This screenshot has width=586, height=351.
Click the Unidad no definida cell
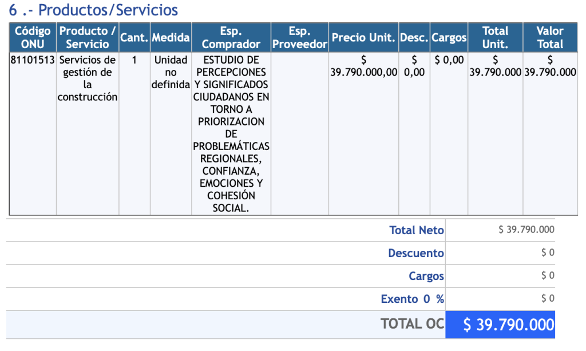[x=171, y=72]
